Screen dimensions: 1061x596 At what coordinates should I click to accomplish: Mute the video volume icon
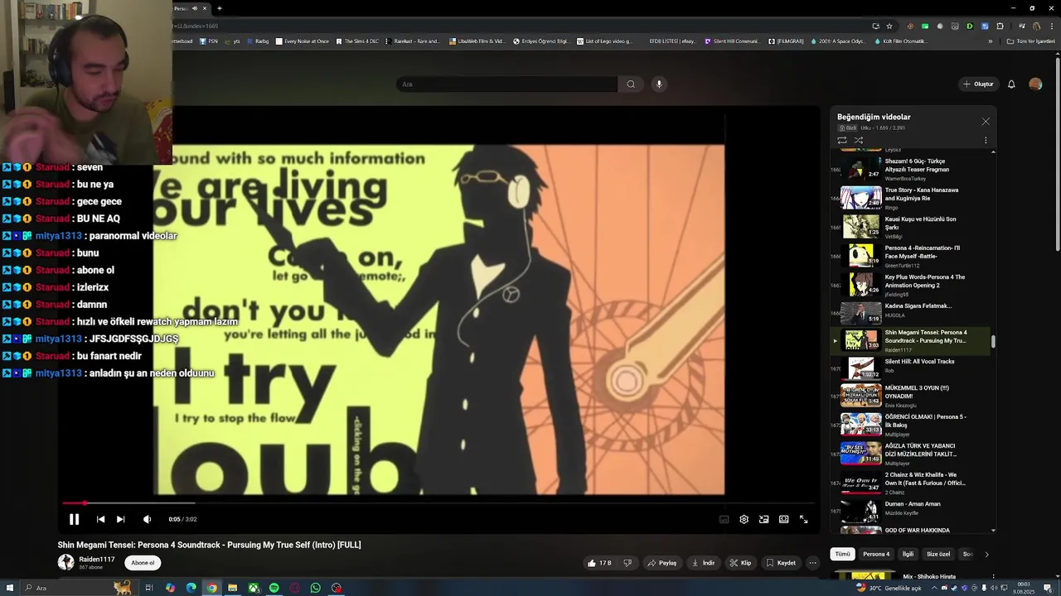point(147,519)
